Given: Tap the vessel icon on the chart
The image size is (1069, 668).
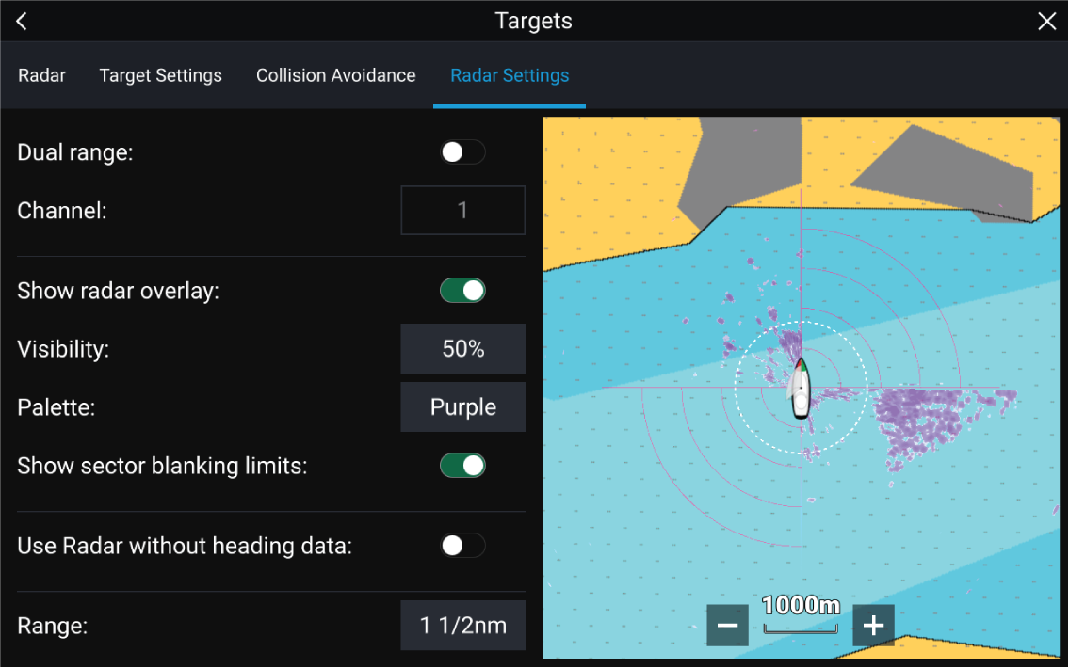Looking at the screenshot, I should click(x=800, y=388).
